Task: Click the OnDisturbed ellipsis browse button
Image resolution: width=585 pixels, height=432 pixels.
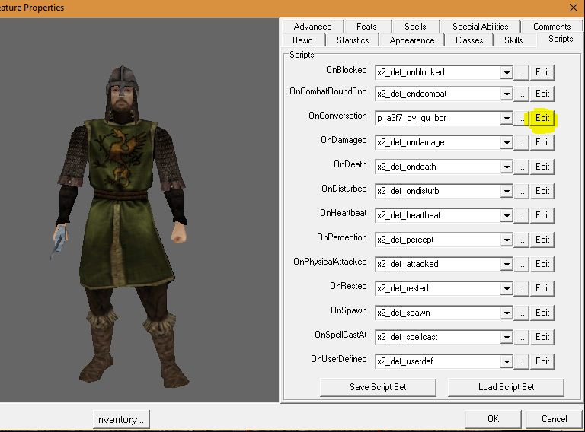Action: (521, 191)
